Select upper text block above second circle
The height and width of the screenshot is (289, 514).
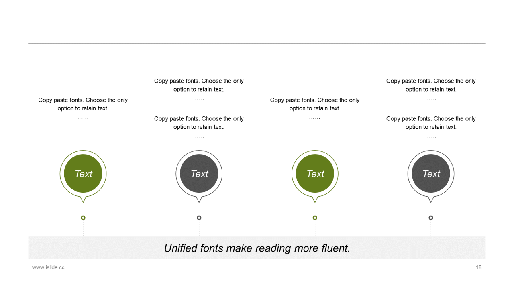coord(199,90)
